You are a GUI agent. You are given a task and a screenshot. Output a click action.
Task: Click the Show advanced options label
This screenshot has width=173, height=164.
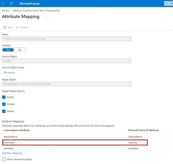point(20,159)
